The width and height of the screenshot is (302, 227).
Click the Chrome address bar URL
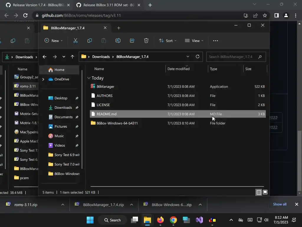(x=81, y=15)
